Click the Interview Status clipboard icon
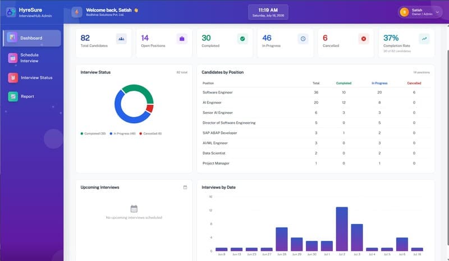 click(x=13, y=77)
